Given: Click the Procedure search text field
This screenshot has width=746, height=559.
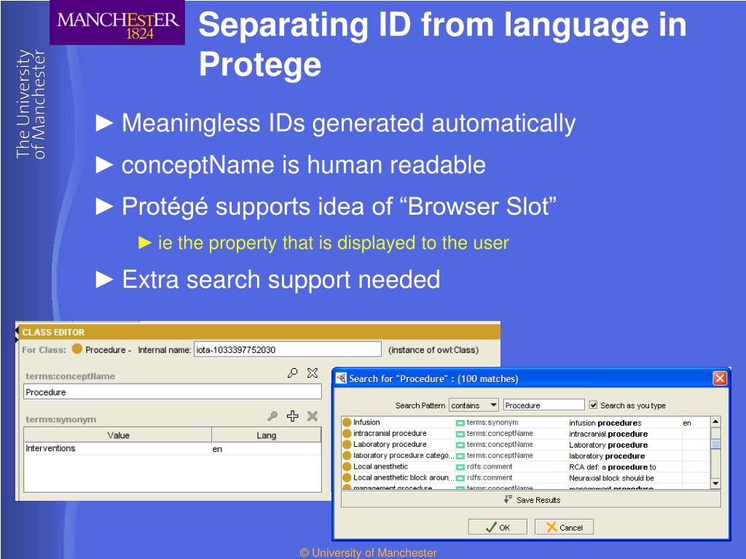Looking at the screenshot, I should pos(543,405).
